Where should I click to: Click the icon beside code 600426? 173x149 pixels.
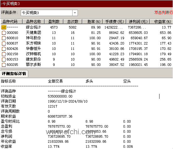4,49
